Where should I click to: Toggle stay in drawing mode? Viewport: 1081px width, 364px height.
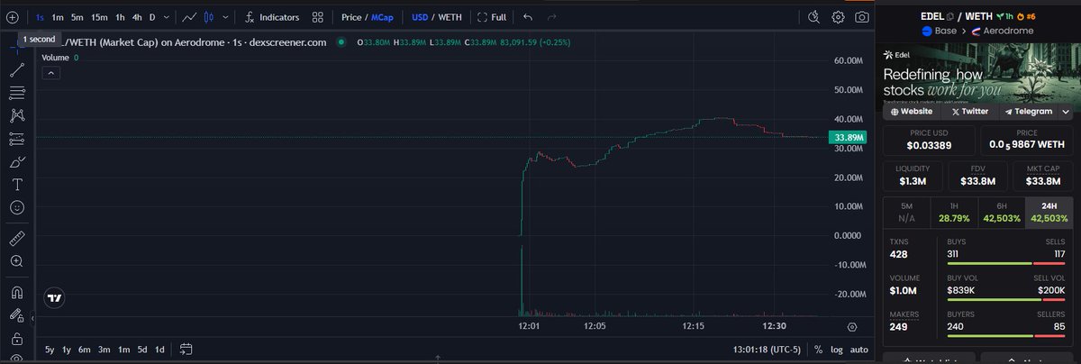16,315
